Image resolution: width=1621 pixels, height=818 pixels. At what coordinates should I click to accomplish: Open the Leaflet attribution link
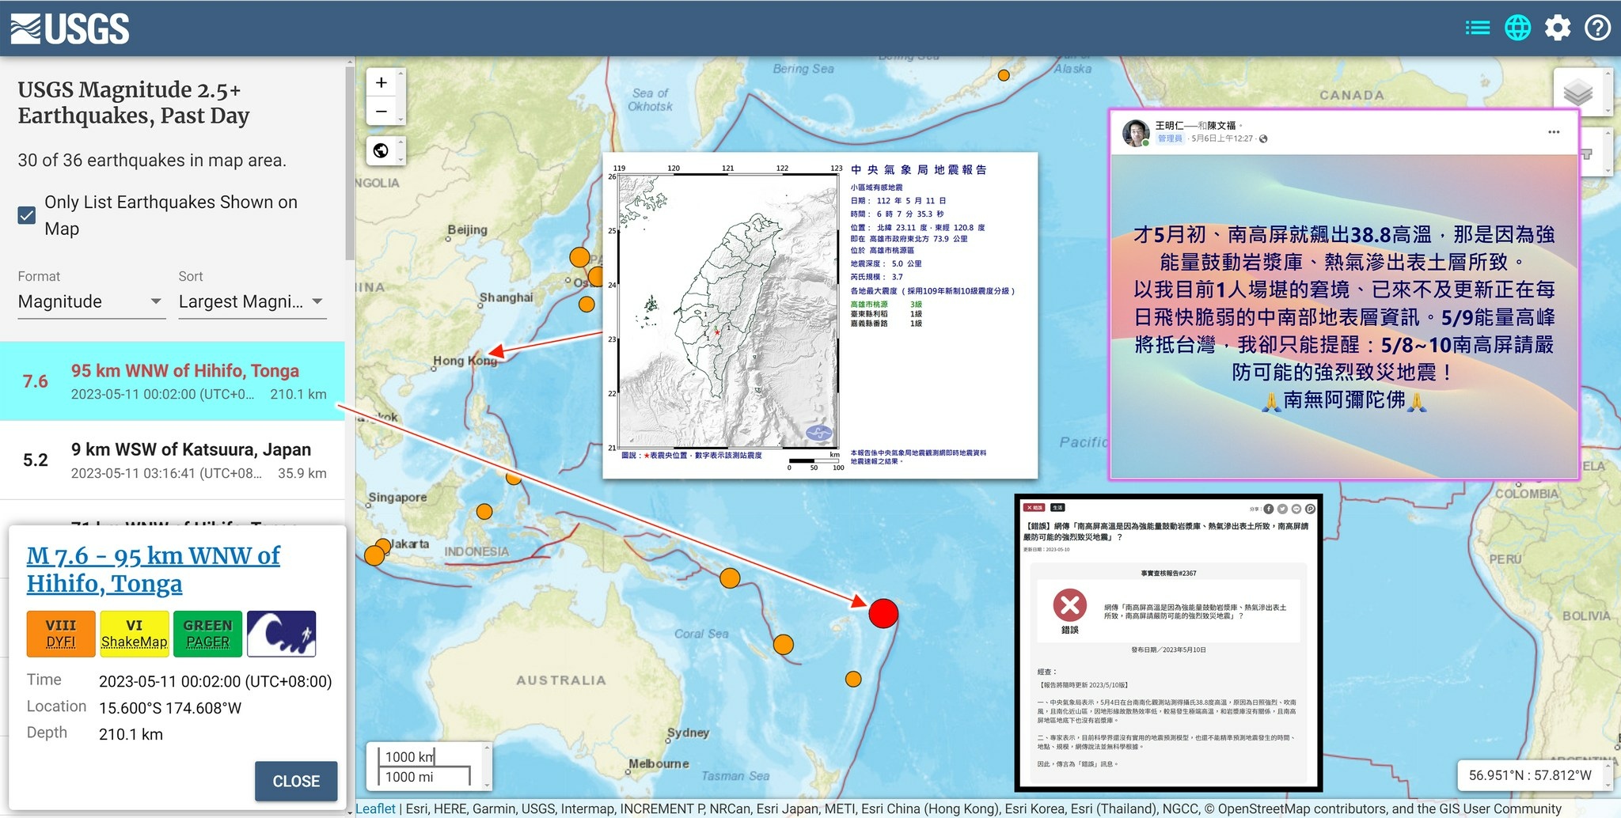(x=376, y=809)
